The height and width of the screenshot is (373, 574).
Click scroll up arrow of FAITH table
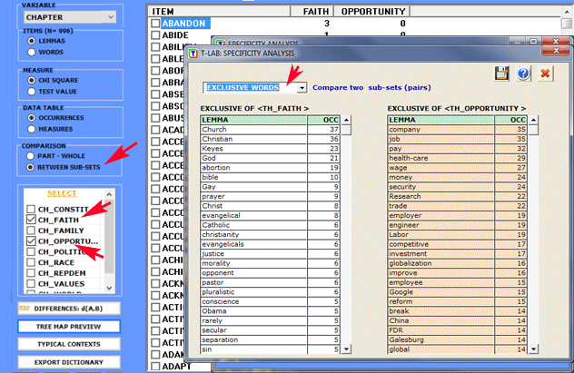pos(346,120)
